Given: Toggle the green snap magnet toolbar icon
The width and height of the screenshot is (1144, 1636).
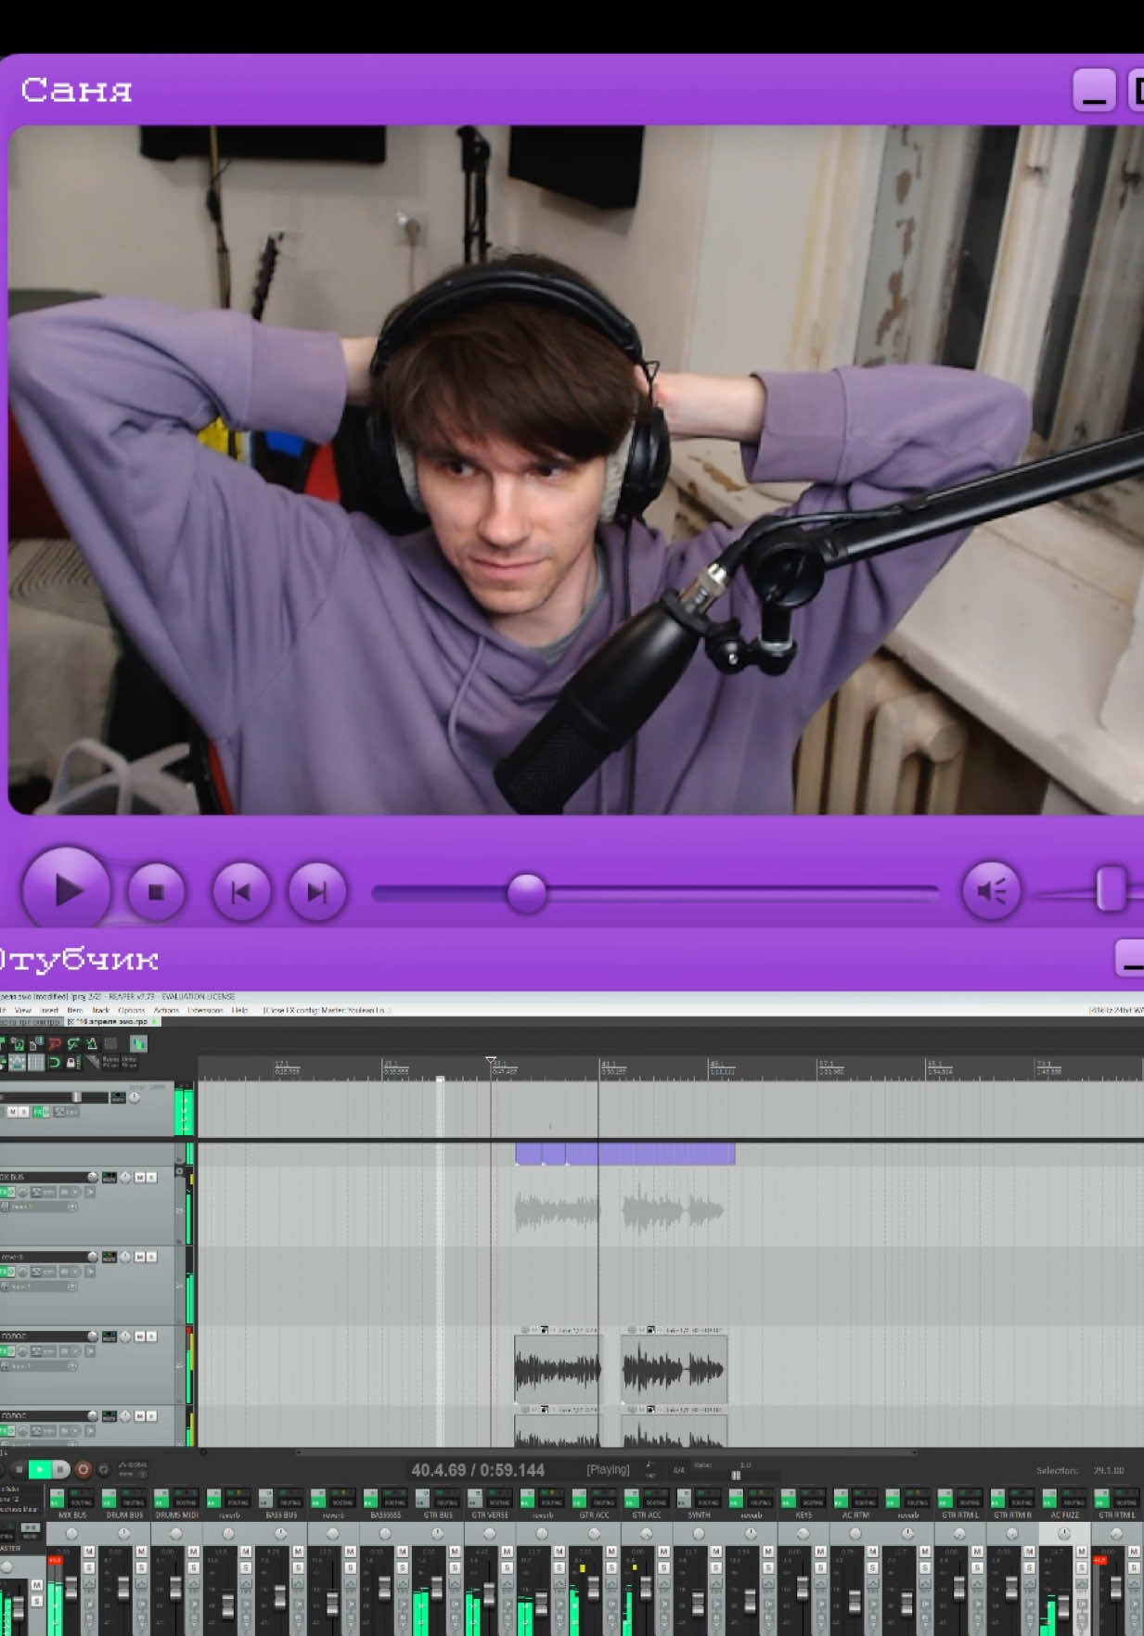Looking at the screenshot, I should click(55, 1062).
